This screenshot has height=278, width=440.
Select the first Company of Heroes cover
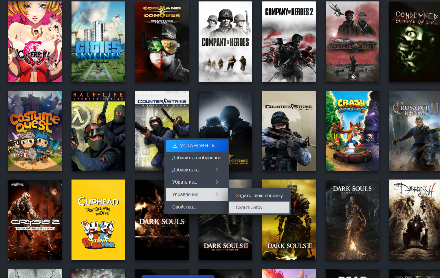pyautogui.click(x=225, y=42)
